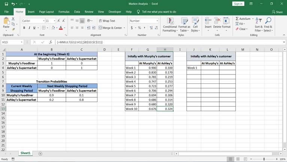The height and width of the screenshot is (162, 287).
Task: Open the Clear dropdown
Action: pos(241,29)
